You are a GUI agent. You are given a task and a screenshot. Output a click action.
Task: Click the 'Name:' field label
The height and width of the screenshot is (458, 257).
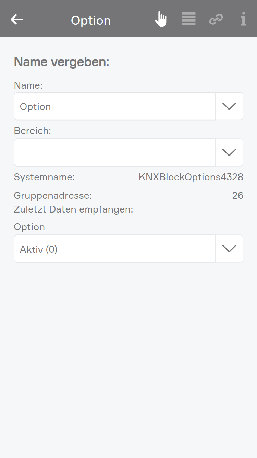point(28,85)
